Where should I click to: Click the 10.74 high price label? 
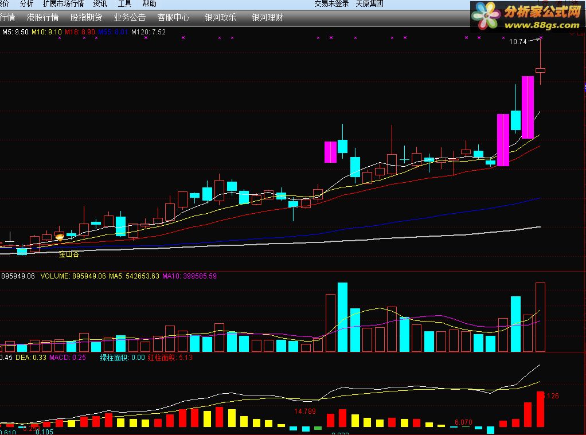coord(518,42)
